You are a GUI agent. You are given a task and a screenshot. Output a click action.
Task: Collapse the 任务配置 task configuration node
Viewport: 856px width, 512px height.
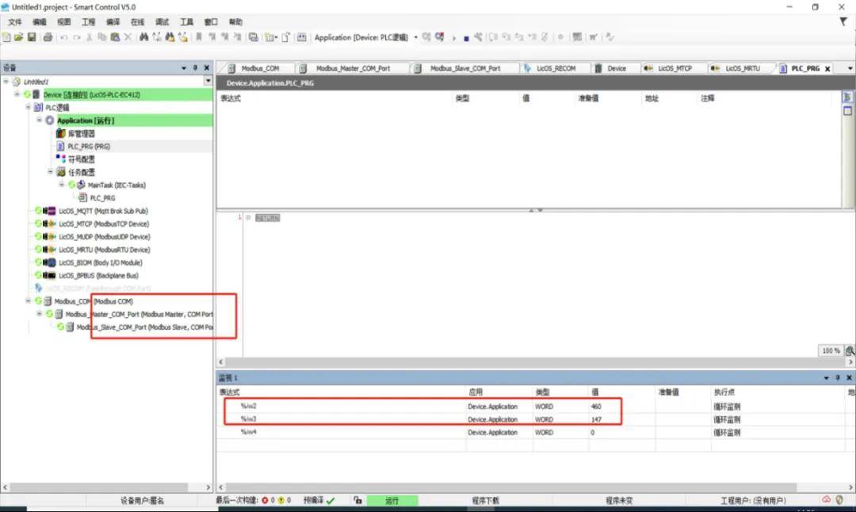(50, 172)
